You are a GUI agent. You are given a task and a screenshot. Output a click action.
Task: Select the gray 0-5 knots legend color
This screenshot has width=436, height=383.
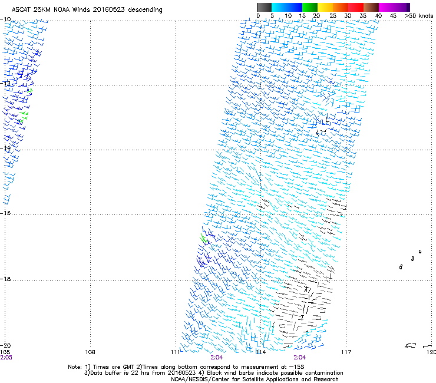coord(264,7)
